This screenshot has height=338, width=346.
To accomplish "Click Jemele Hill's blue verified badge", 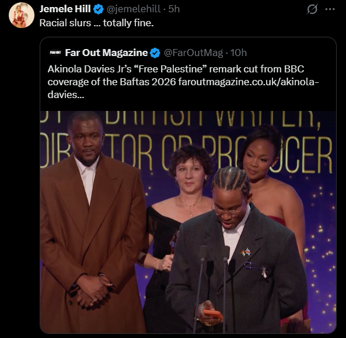I will 99,9.
